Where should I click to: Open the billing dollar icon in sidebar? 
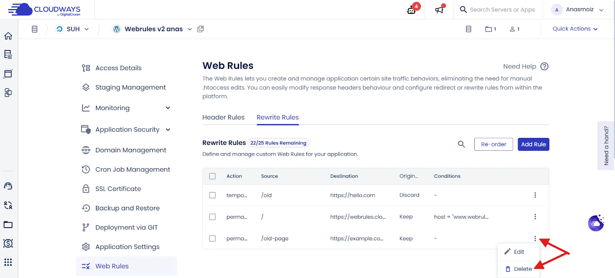click(x=8, y=243)
